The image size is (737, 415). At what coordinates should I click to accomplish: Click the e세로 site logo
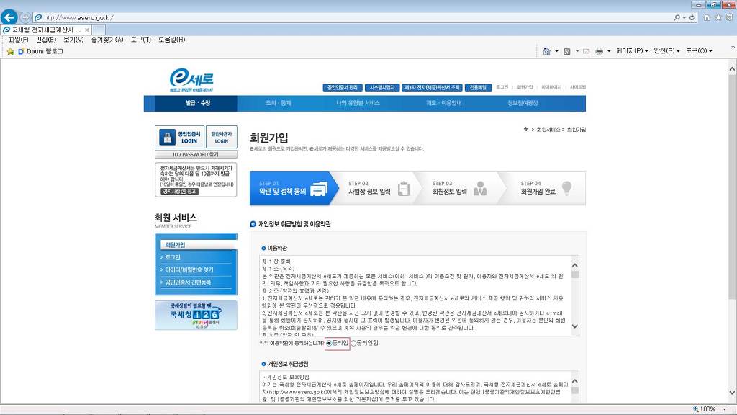point(191,80)
